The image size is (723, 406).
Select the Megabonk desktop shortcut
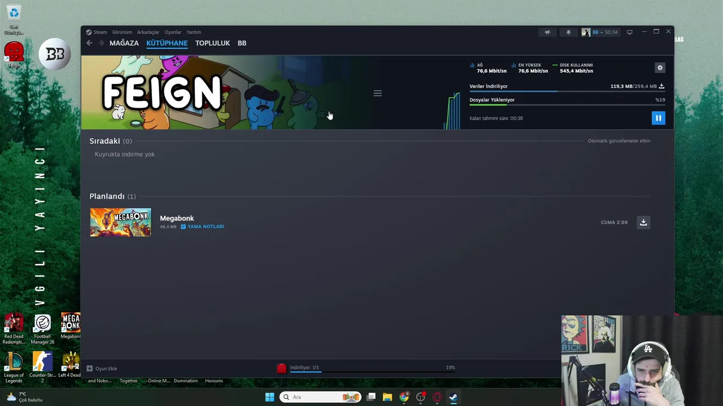point(70,326)
